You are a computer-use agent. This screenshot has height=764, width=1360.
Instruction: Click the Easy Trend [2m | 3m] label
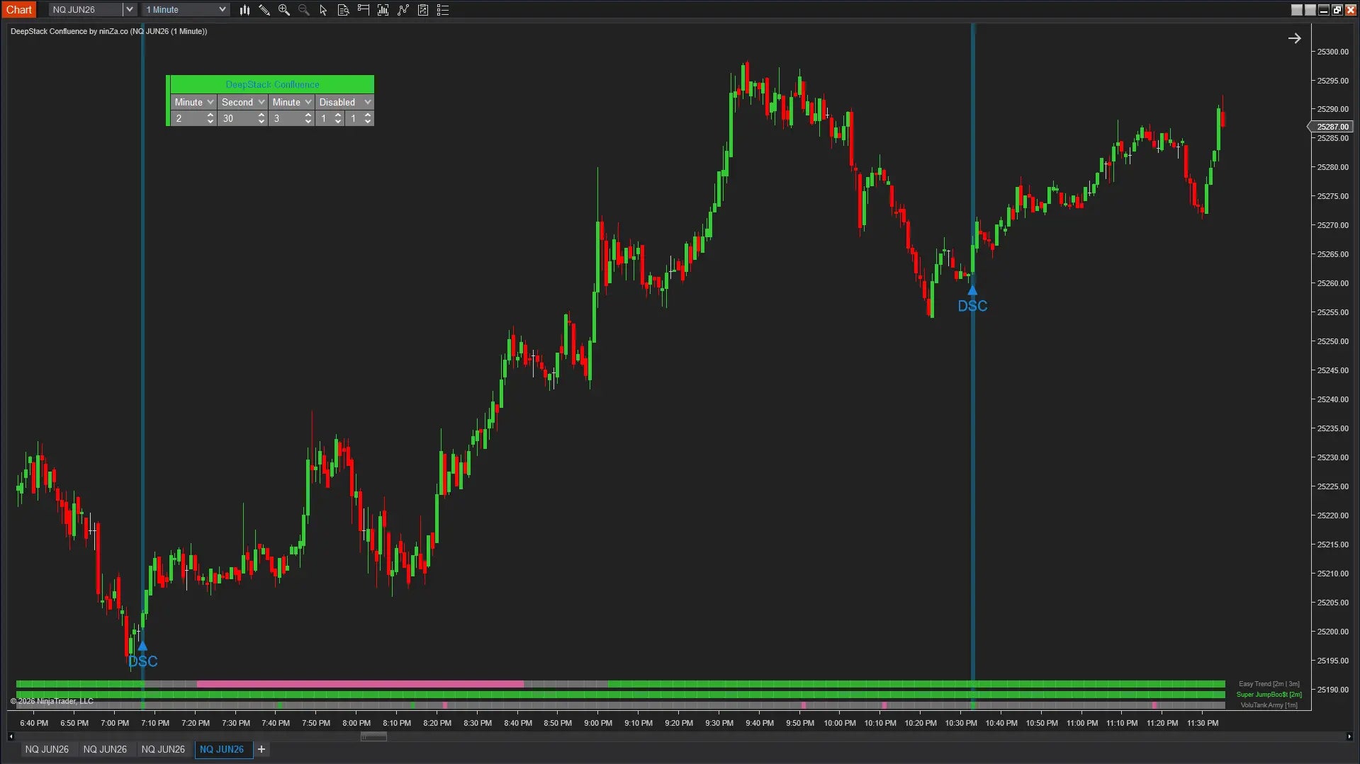1269,684
